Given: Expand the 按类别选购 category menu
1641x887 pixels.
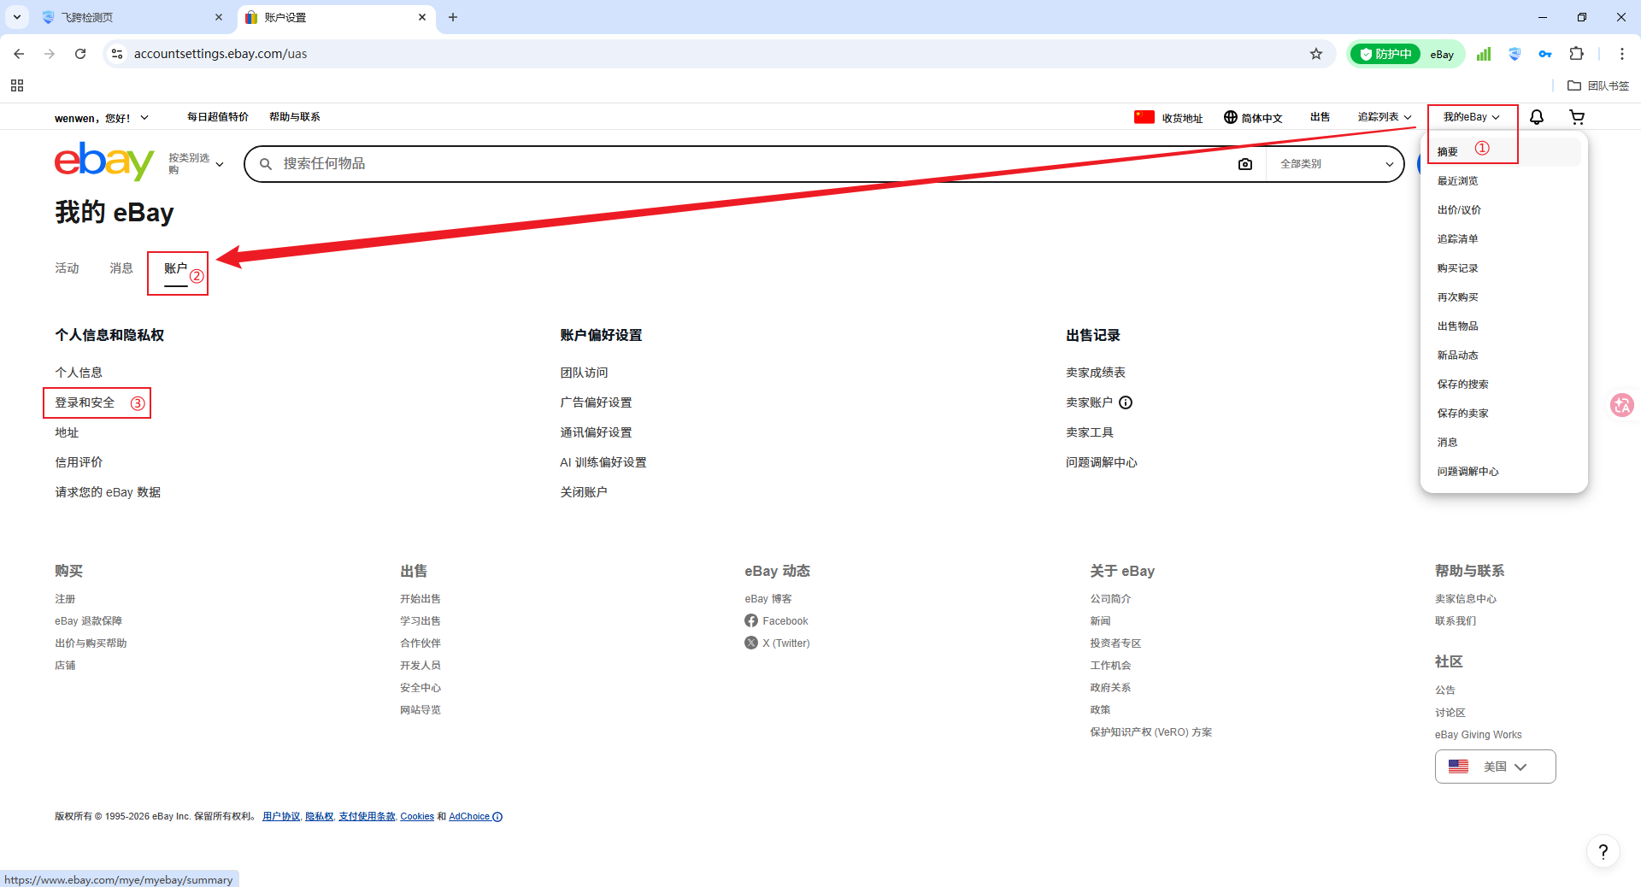Looking at the screenshot, I should 196,163.
